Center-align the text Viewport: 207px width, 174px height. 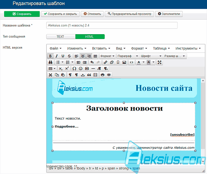tap(83, 56)
